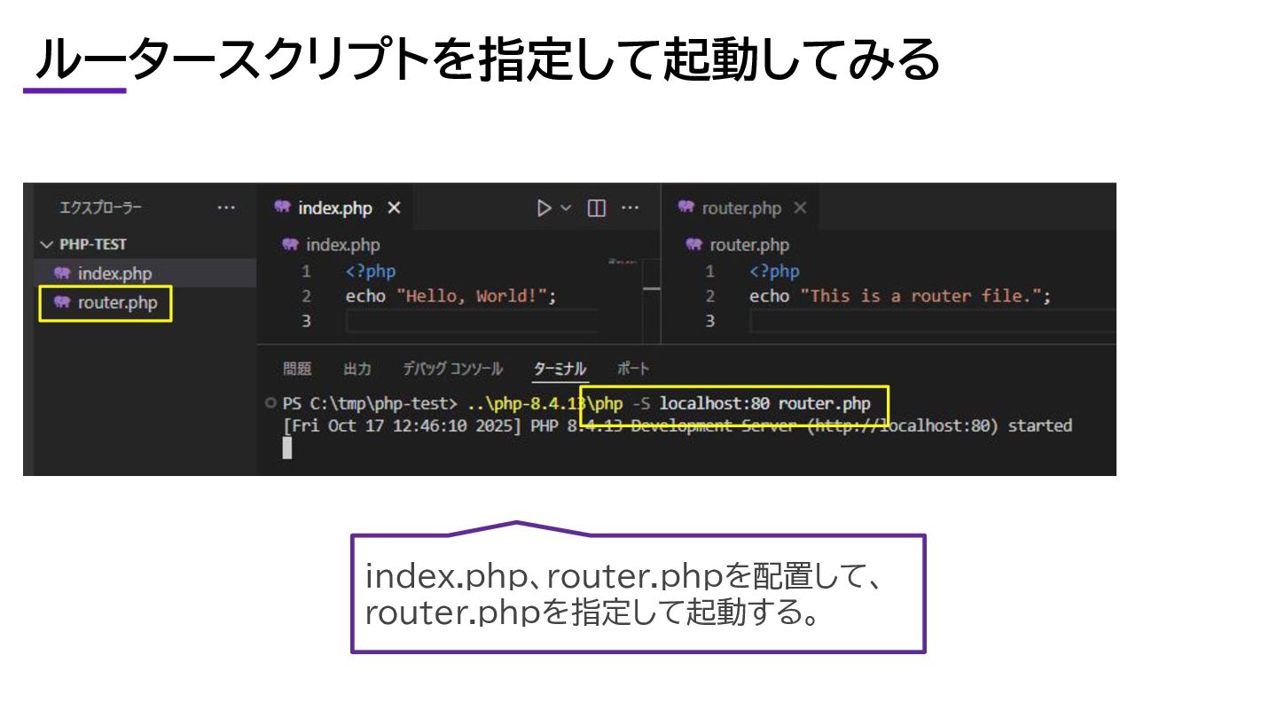Screen dimensions: 1277x718
Task: Close the router.php editor tab
Action: pos(800,208)
